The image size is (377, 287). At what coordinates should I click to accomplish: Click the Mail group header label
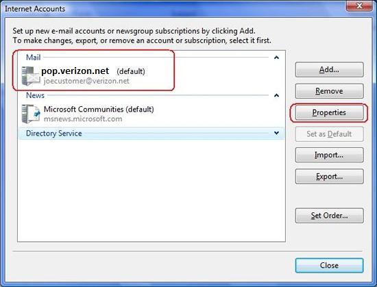[x=33, y=58]
